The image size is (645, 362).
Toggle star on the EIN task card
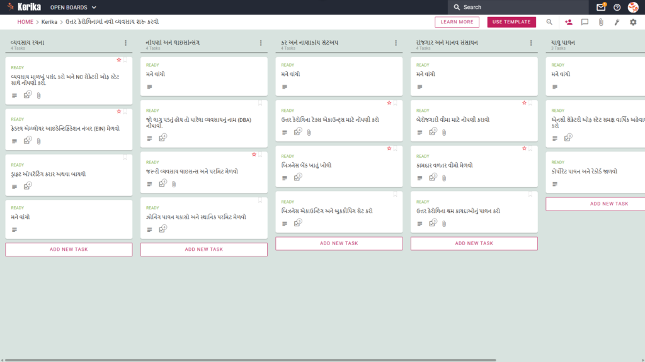tap(119, 112)
